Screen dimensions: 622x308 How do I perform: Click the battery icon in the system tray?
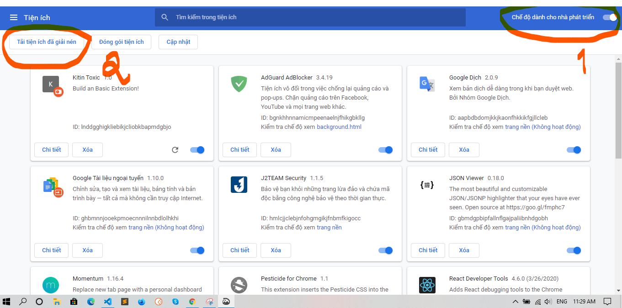527,302
